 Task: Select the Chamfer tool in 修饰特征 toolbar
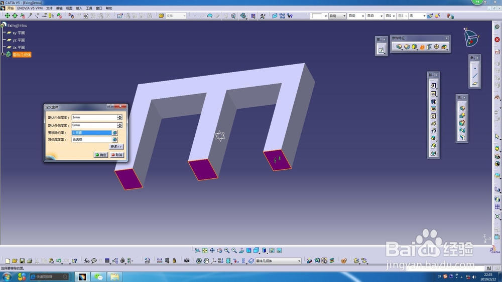(407, 47)
